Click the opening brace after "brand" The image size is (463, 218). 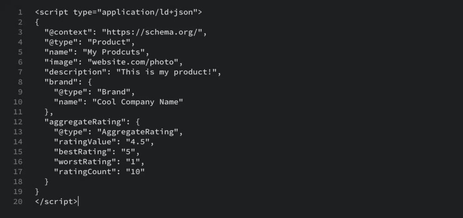(x=90, y=82)
